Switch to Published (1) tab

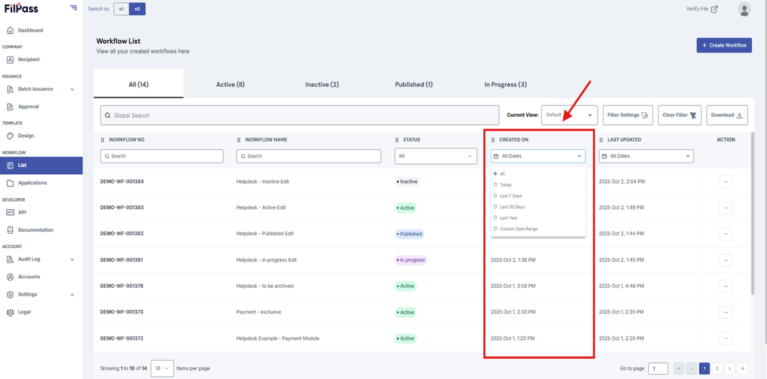tap(414, 84)
